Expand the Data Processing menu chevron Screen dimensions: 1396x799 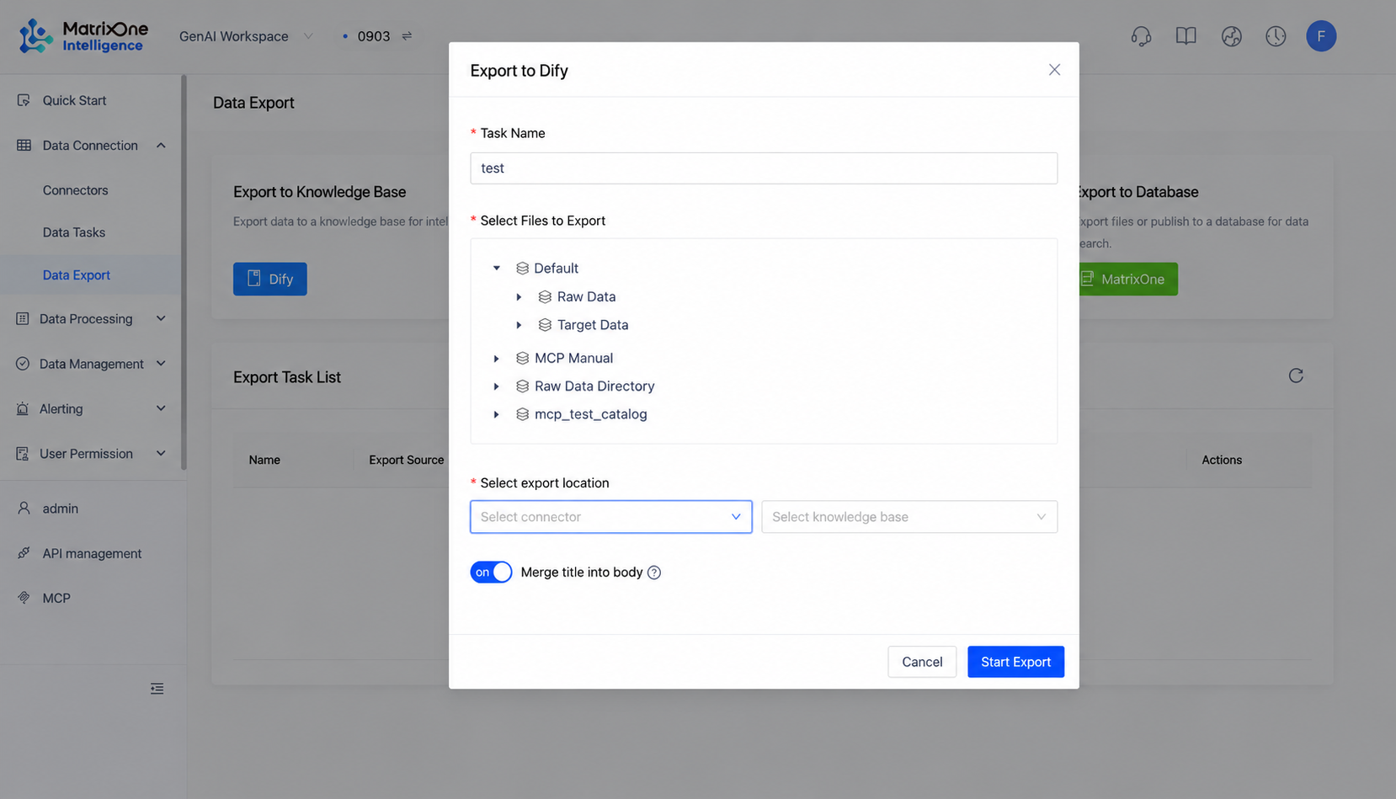(x=161, y=319)
